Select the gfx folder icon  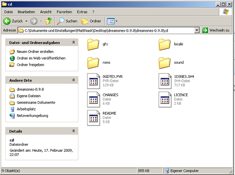click(93, 44)
